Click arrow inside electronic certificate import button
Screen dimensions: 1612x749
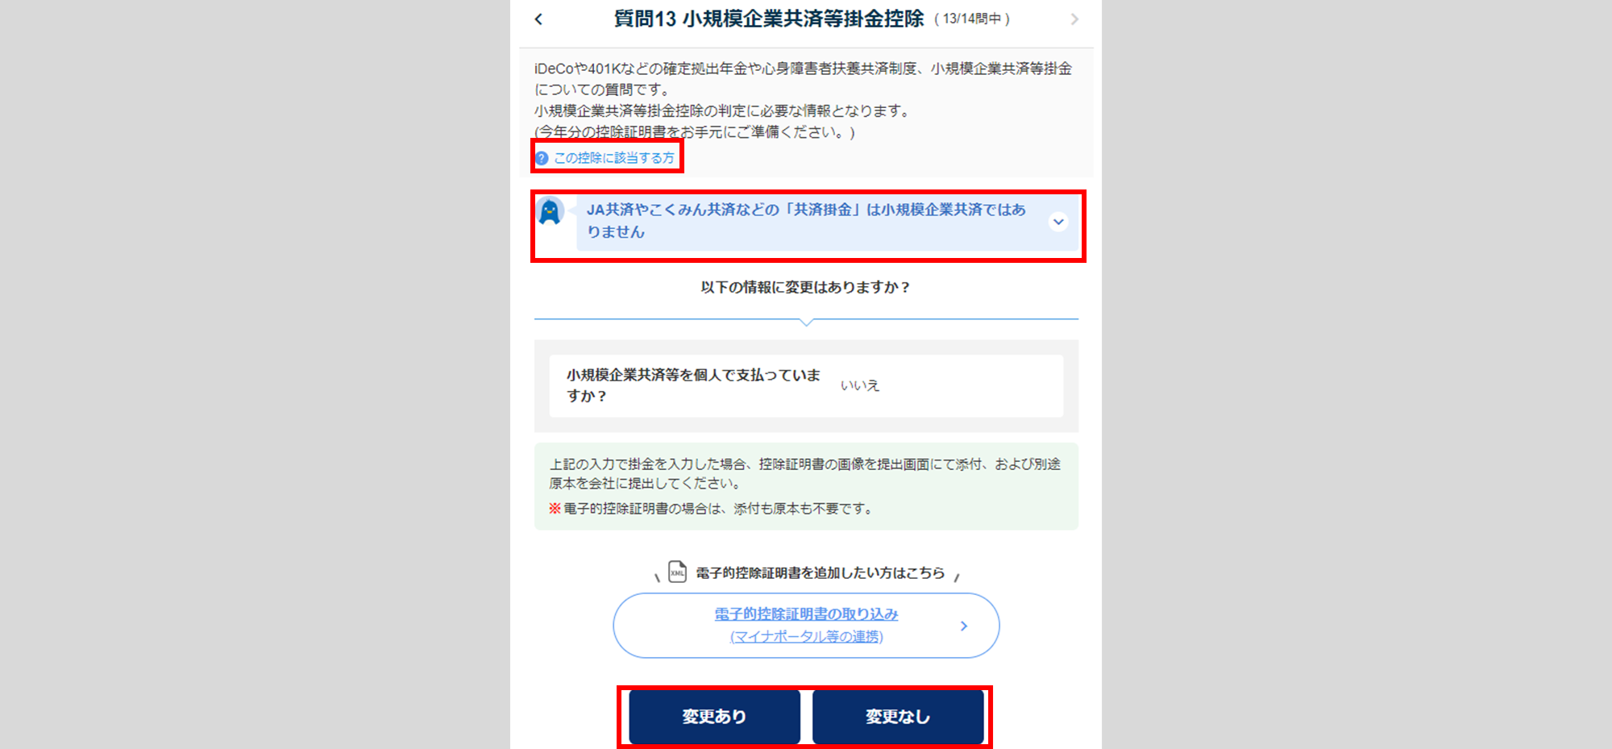click(x=964, y=626)
